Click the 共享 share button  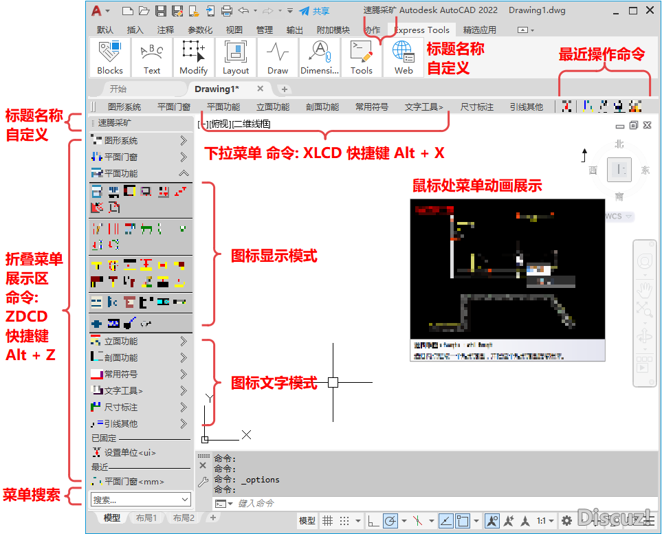[x=314, y=11]
